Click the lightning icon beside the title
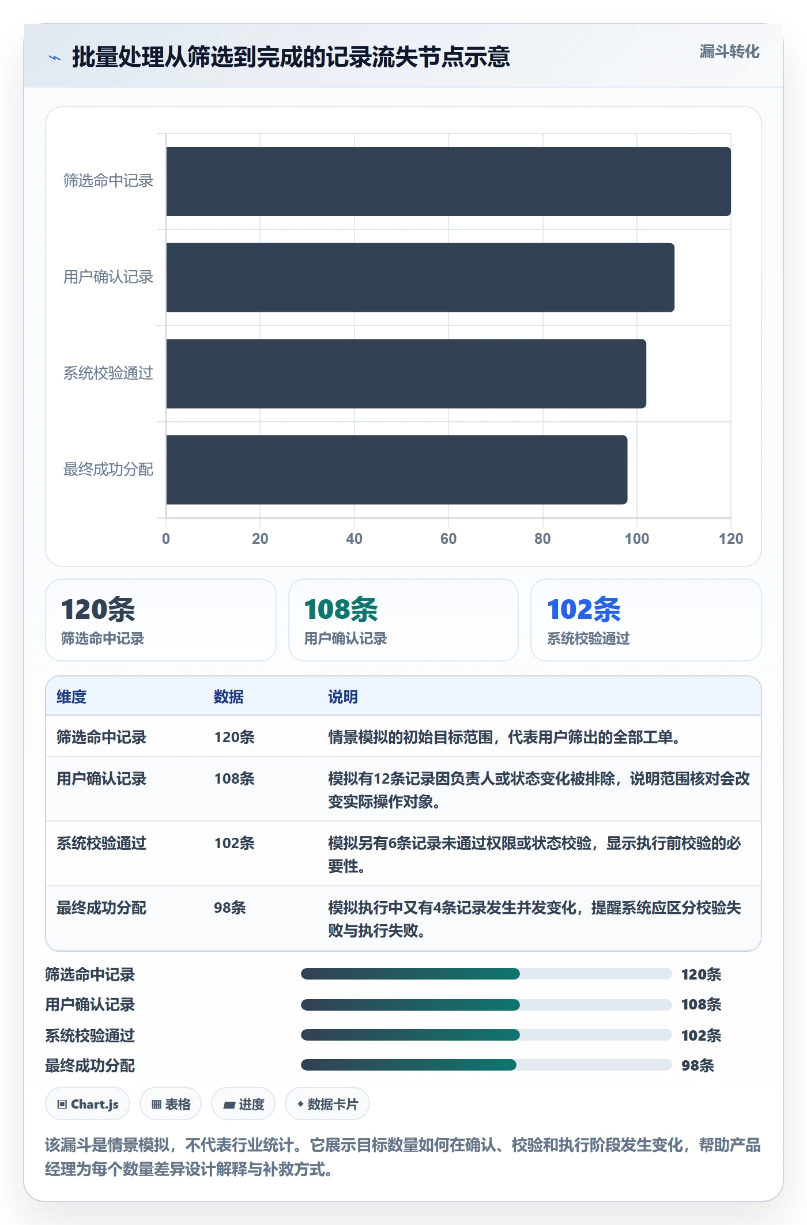807x1225 pixels. pyautogui.click(x=55, y=58)
